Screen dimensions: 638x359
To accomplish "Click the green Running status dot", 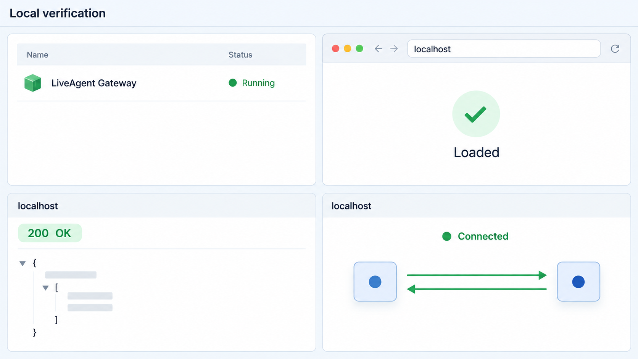I will pos(233,83).
